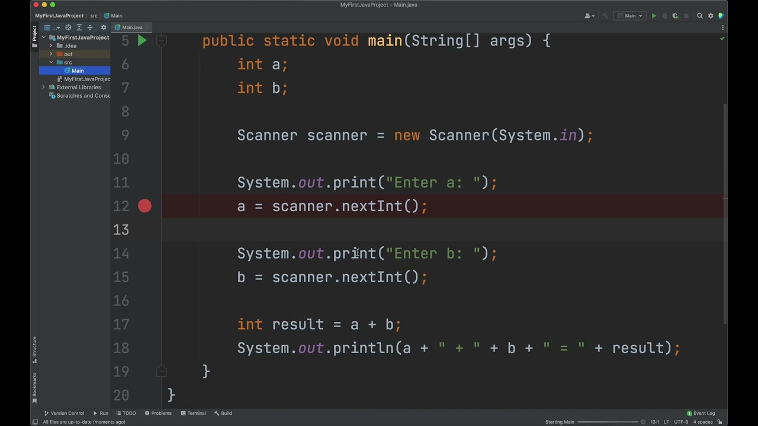Open the Terminal tool window
The height and width of the screenshot is (426, 758).
193,413
